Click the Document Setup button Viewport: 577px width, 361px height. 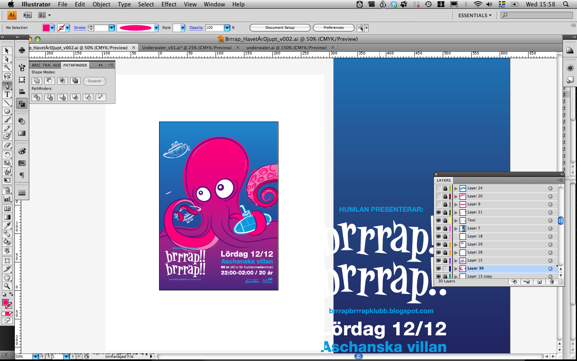(x=280, y=28)
